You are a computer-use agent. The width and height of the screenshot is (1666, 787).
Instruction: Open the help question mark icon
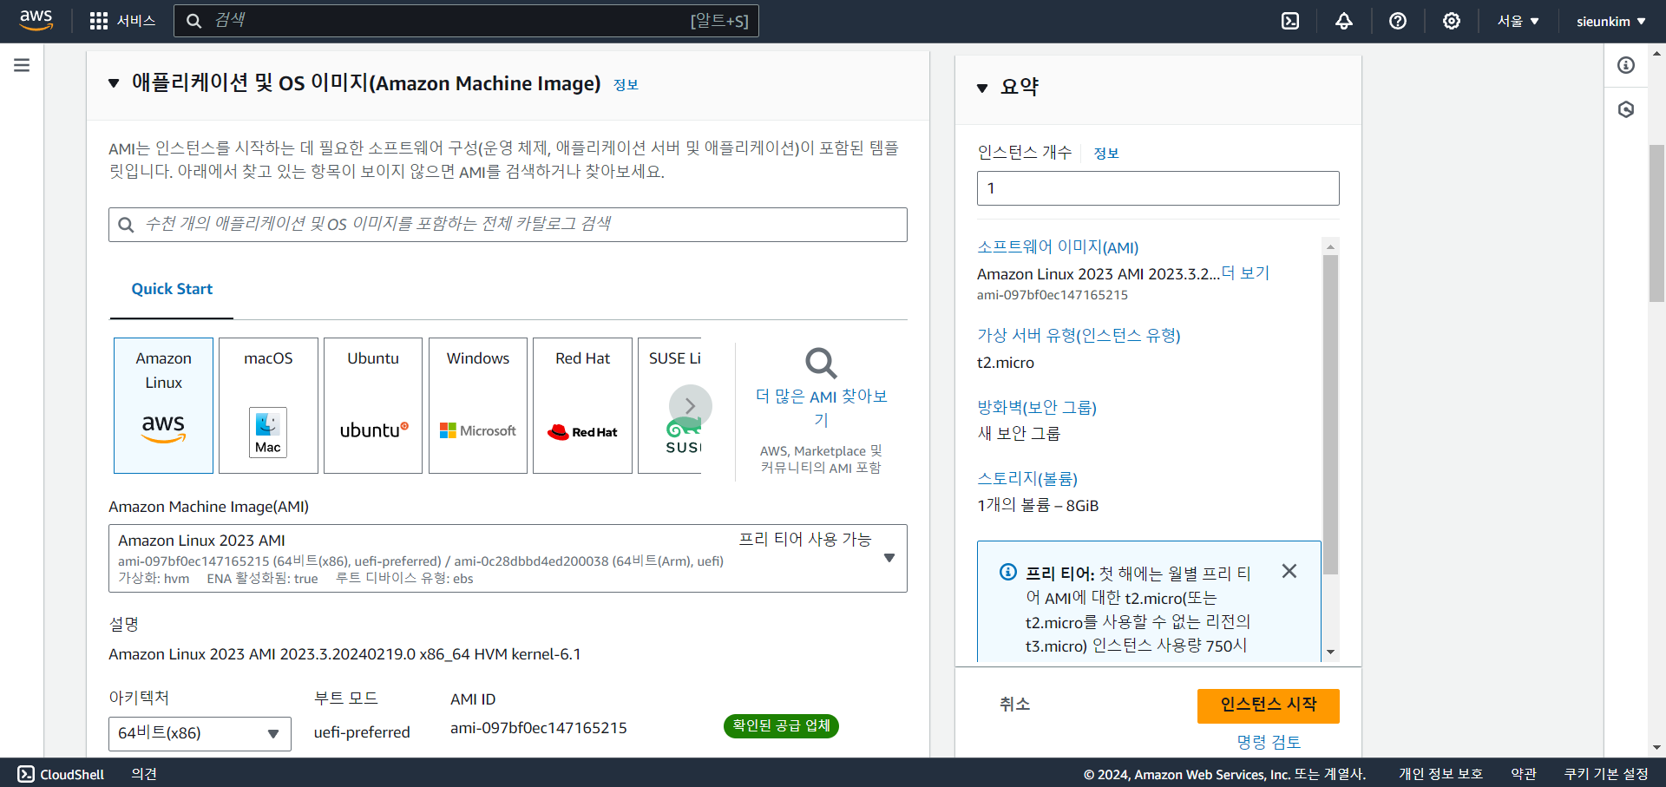[x=1398, y=21]
